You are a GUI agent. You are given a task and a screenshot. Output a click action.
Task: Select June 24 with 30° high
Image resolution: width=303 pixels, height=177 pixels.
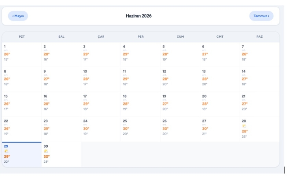(101, 129)
